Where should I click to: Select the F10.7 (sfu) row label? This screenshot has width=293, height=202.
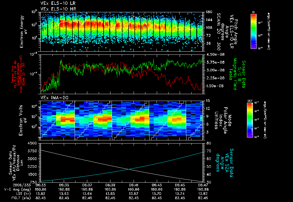21,198
